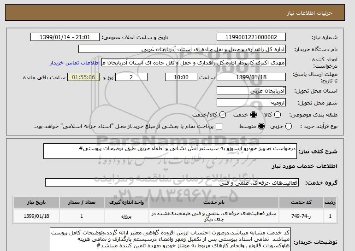Click the service name cell سایر فعالیت‌های حرفه‌ای
355x251 pixels.
(214, 216)
